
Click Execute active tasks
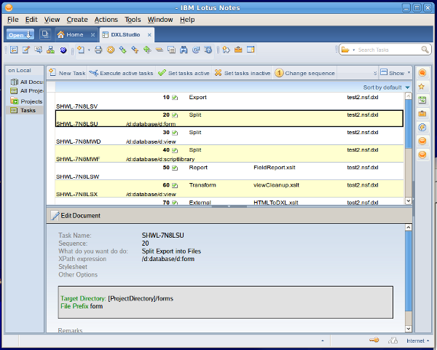pos(122,73)
